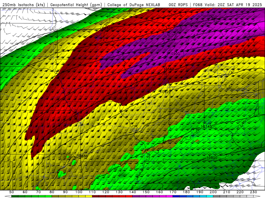Click the first dark red color bar swatch
This screenshot has width=265, height=198.
pyautogui.click(x=95, y=196)
